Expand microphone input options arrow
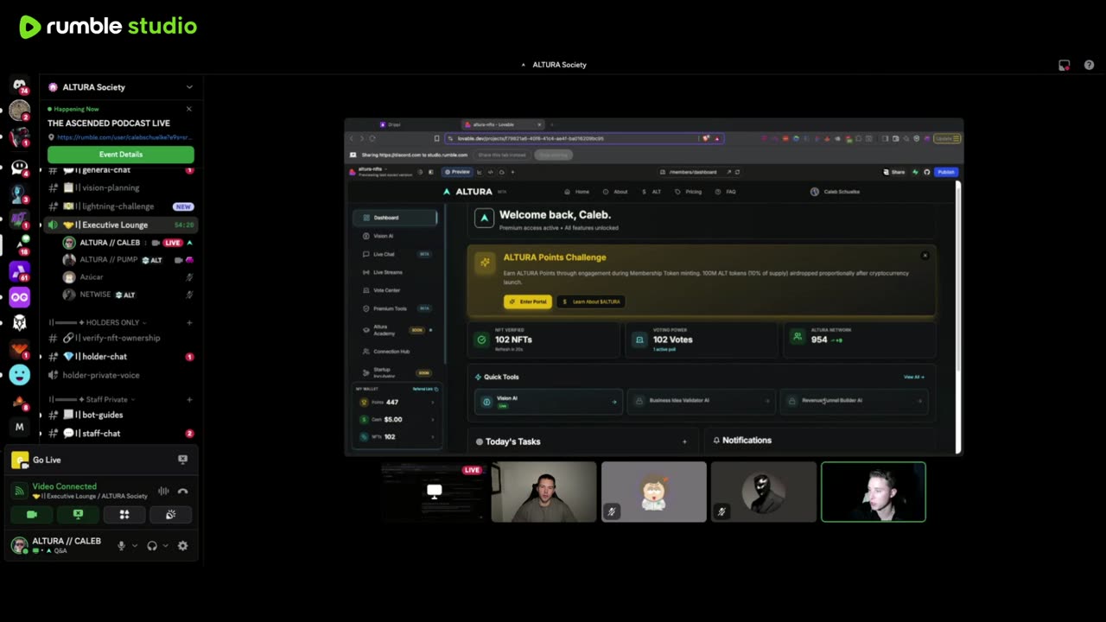The height and width of the screenshot is (622, 1106). coord(134,546)
